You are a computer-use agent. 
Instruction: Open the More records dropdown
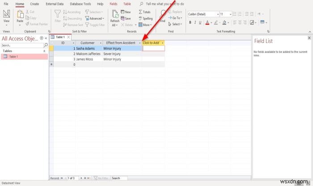point(145,25)
